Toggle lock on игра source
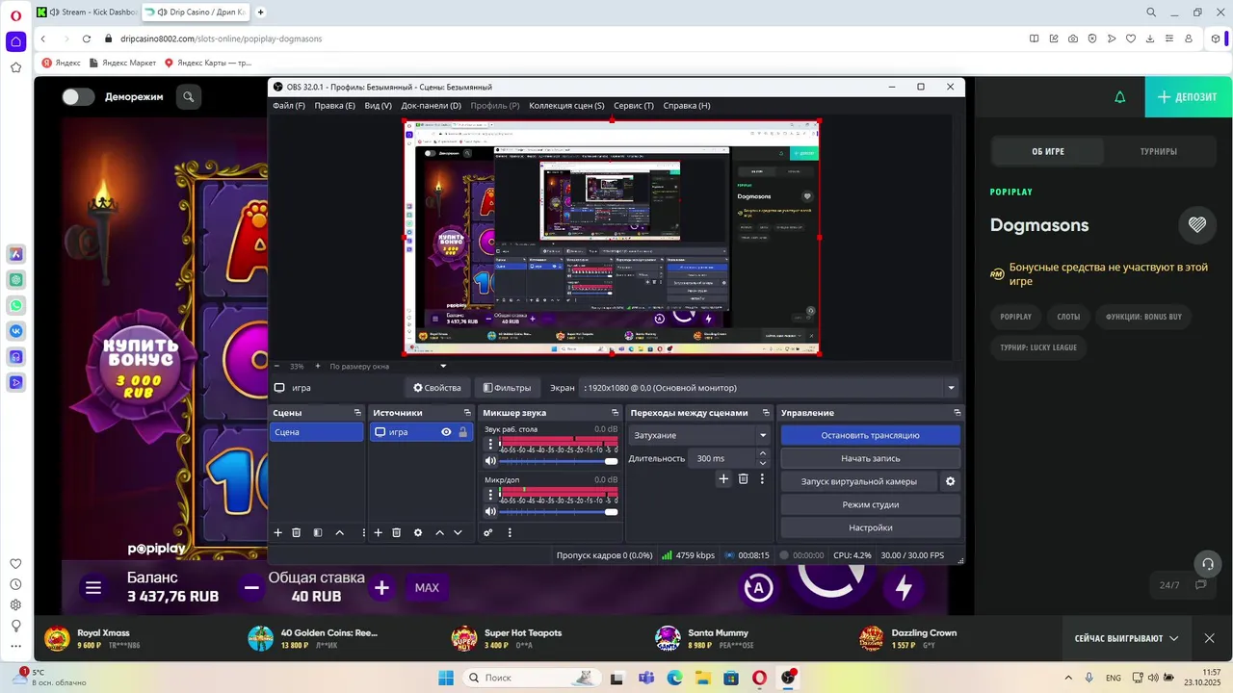Viewport: 1233px width, 693px height. pyautogui.click(x=463, y=432)
